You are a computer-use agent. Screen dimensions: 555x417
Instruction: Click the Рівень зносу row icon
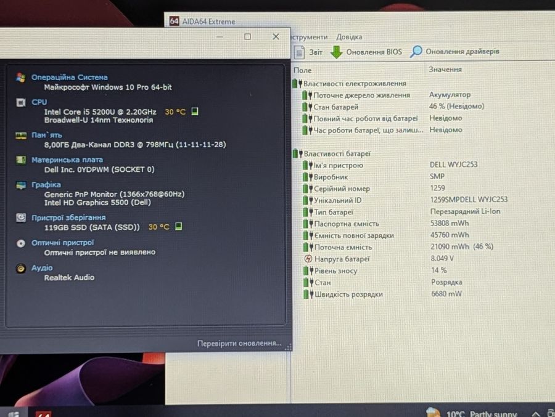[x=308, y=271]
